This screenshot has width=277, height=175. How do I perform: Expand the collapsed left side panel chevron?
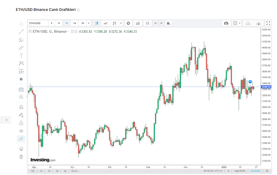pyautogui.click(x=6, y=120)
